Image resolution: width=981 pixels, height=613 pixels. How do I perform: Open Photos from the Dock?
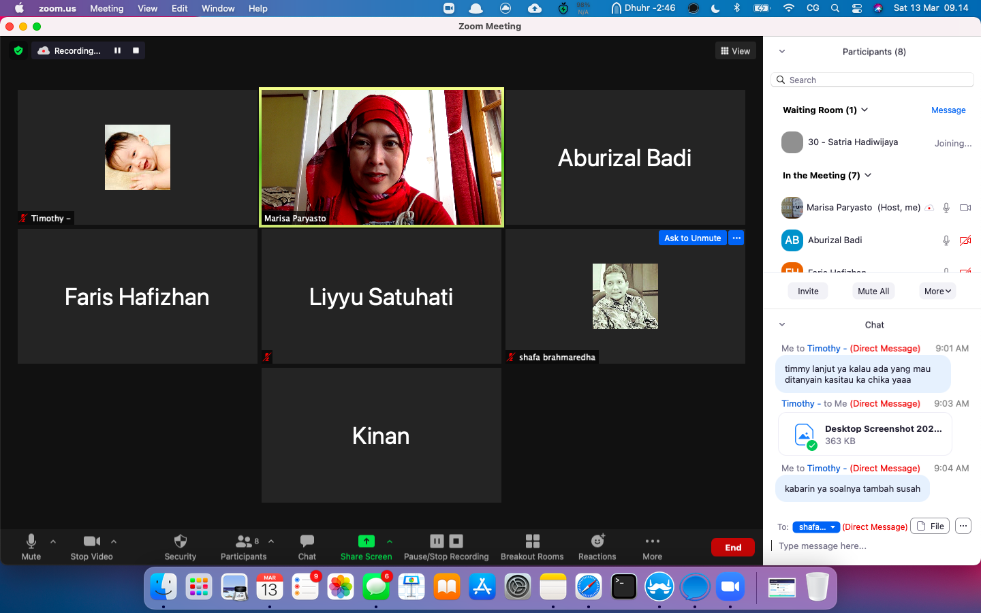click(x=341, y=586)
